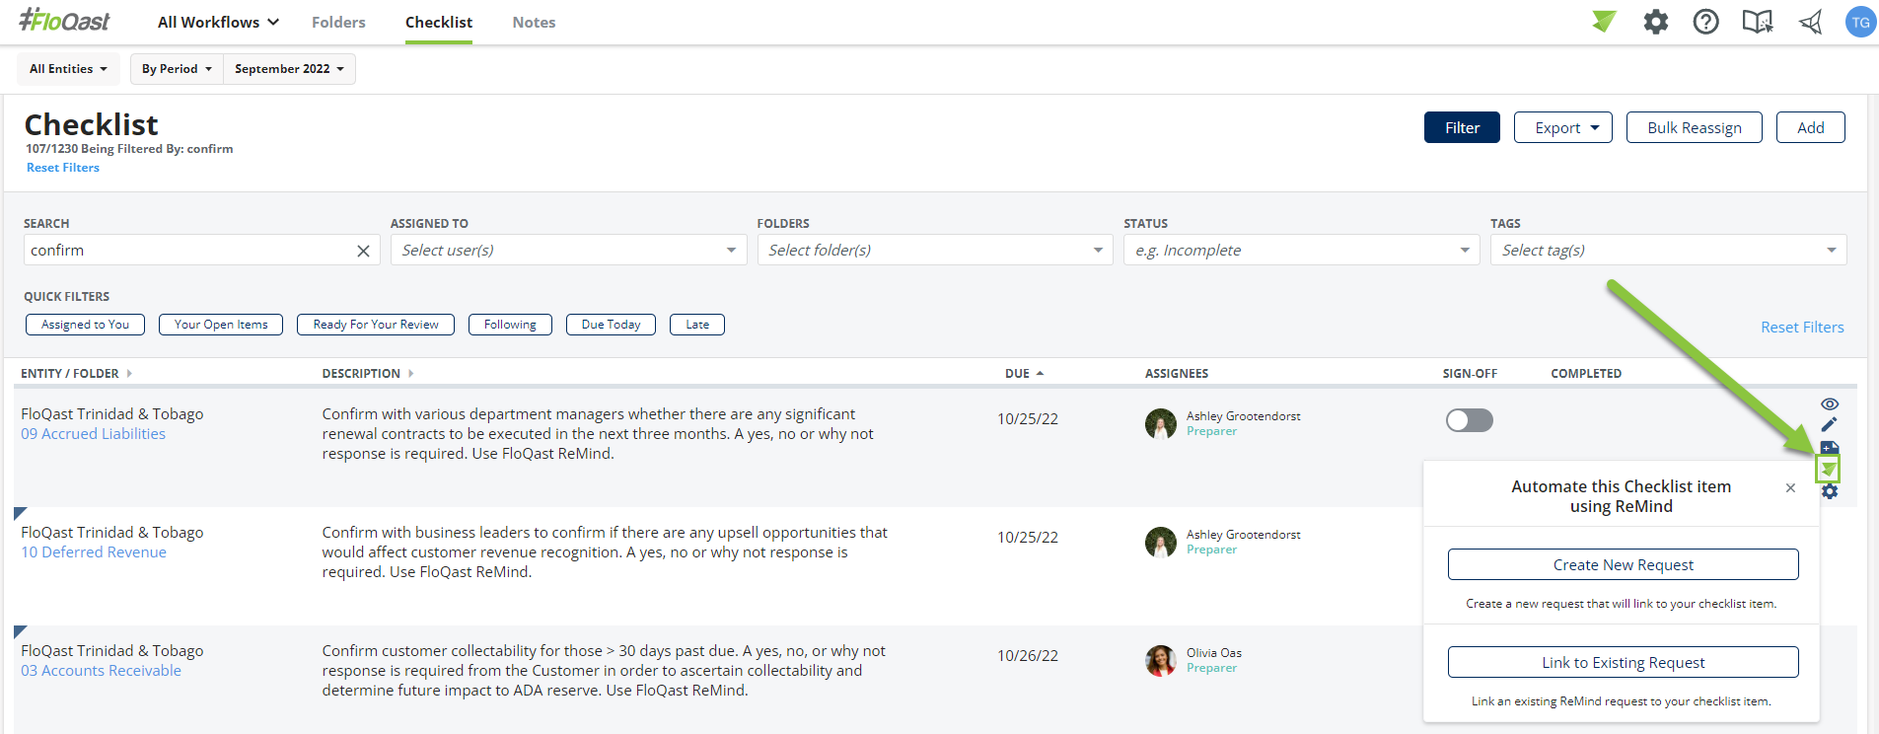Open the settings gear in top bar
Viewport: 1879px width, 734px height.
click(1656, 22)
